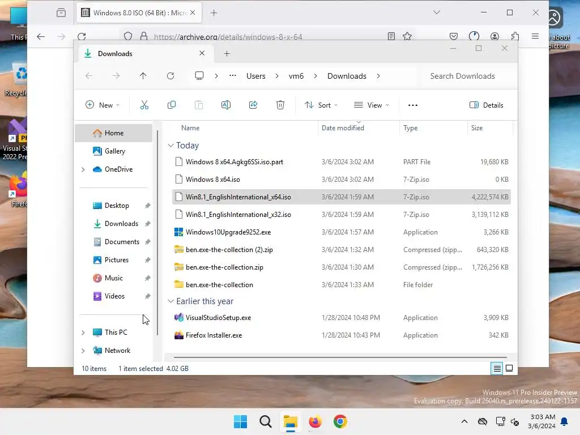Click Firefox tracking protection shield icon
Viewport: 580px width, 435px height.
click(128, 36)
